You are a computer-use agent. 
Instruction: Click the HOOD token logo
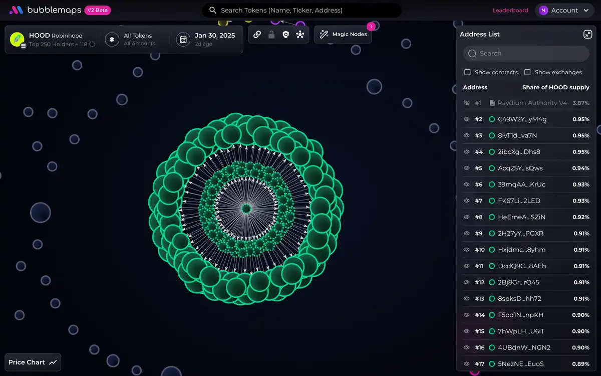pyautogui.click(x=18, y=39)
